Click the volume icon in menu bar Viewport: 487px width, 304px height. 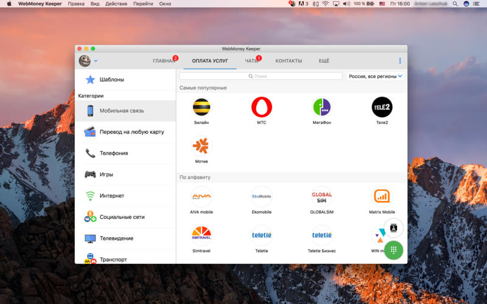click(x=346, y=4)
